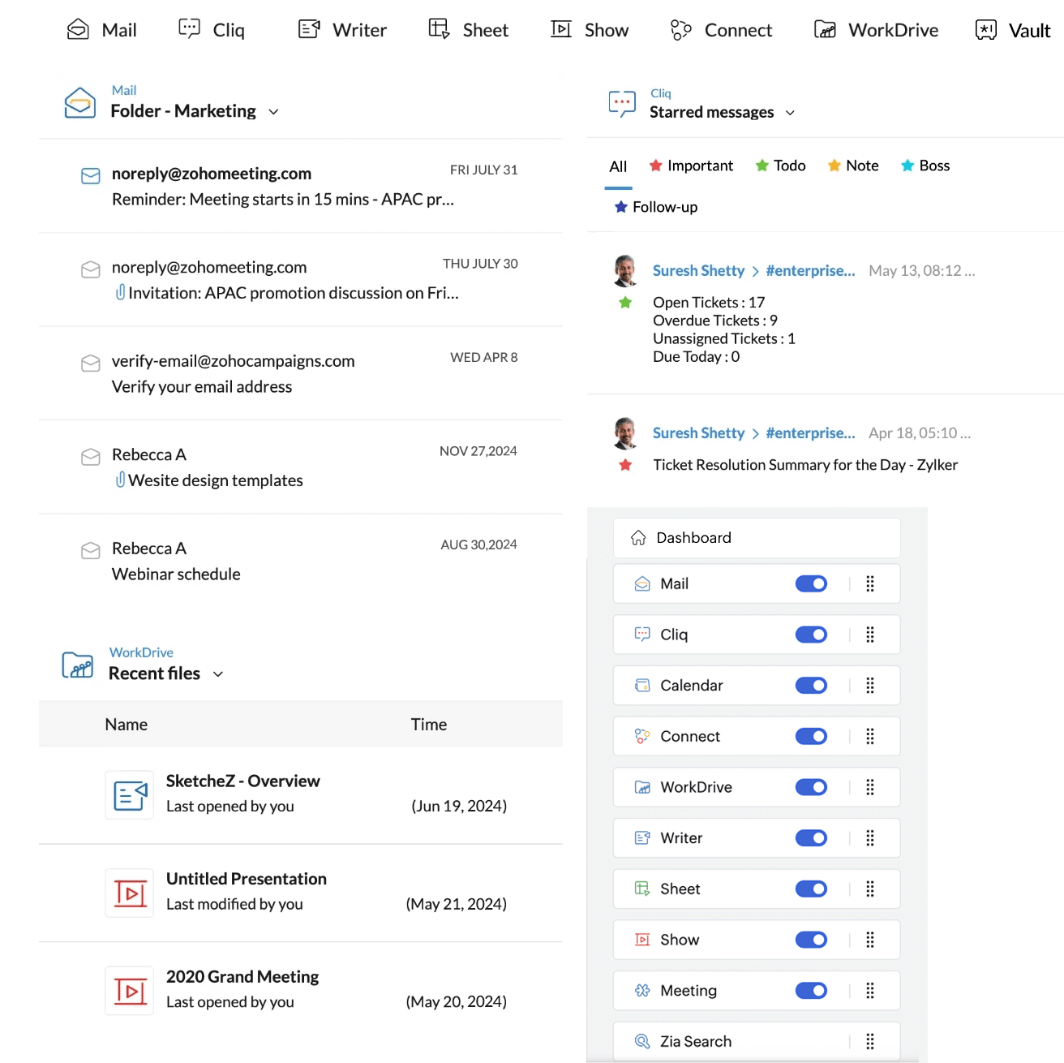Click the Name column header
Image resolution: width=1064 pixels, height=1063 pixels.
tap(127, 725)
